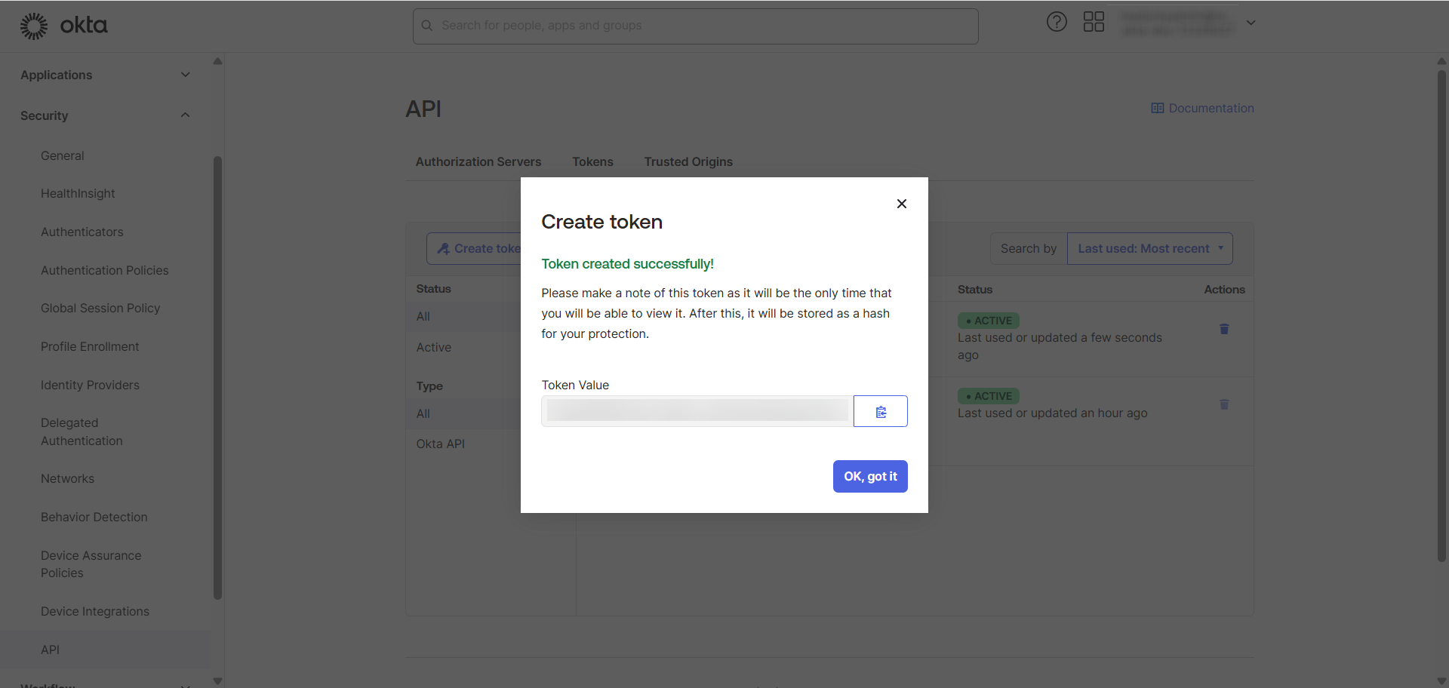Click the OK, got it button
This screenshot has height=688, width=1449.
pyautogui.click(x=869, y=476)
